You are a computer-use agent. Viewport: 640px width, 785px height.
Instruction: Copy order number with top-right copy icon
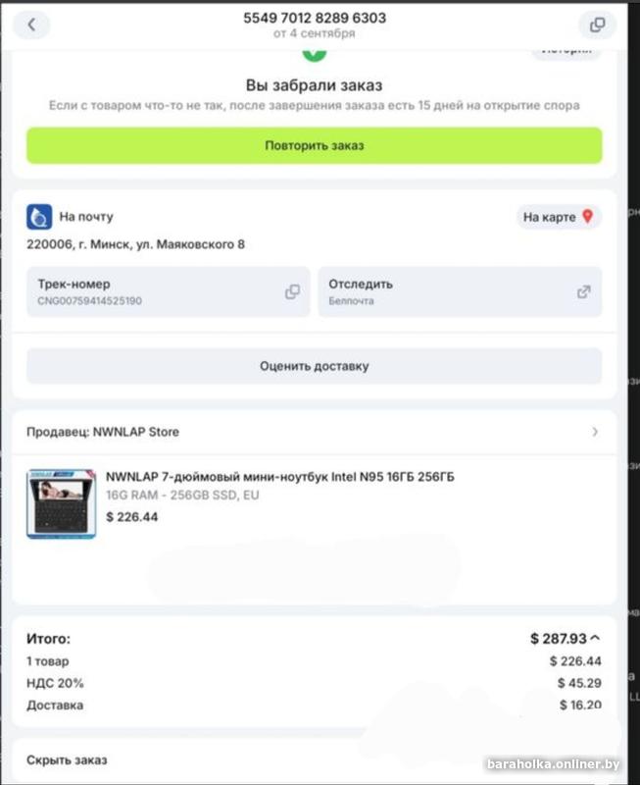click(597, 25)
